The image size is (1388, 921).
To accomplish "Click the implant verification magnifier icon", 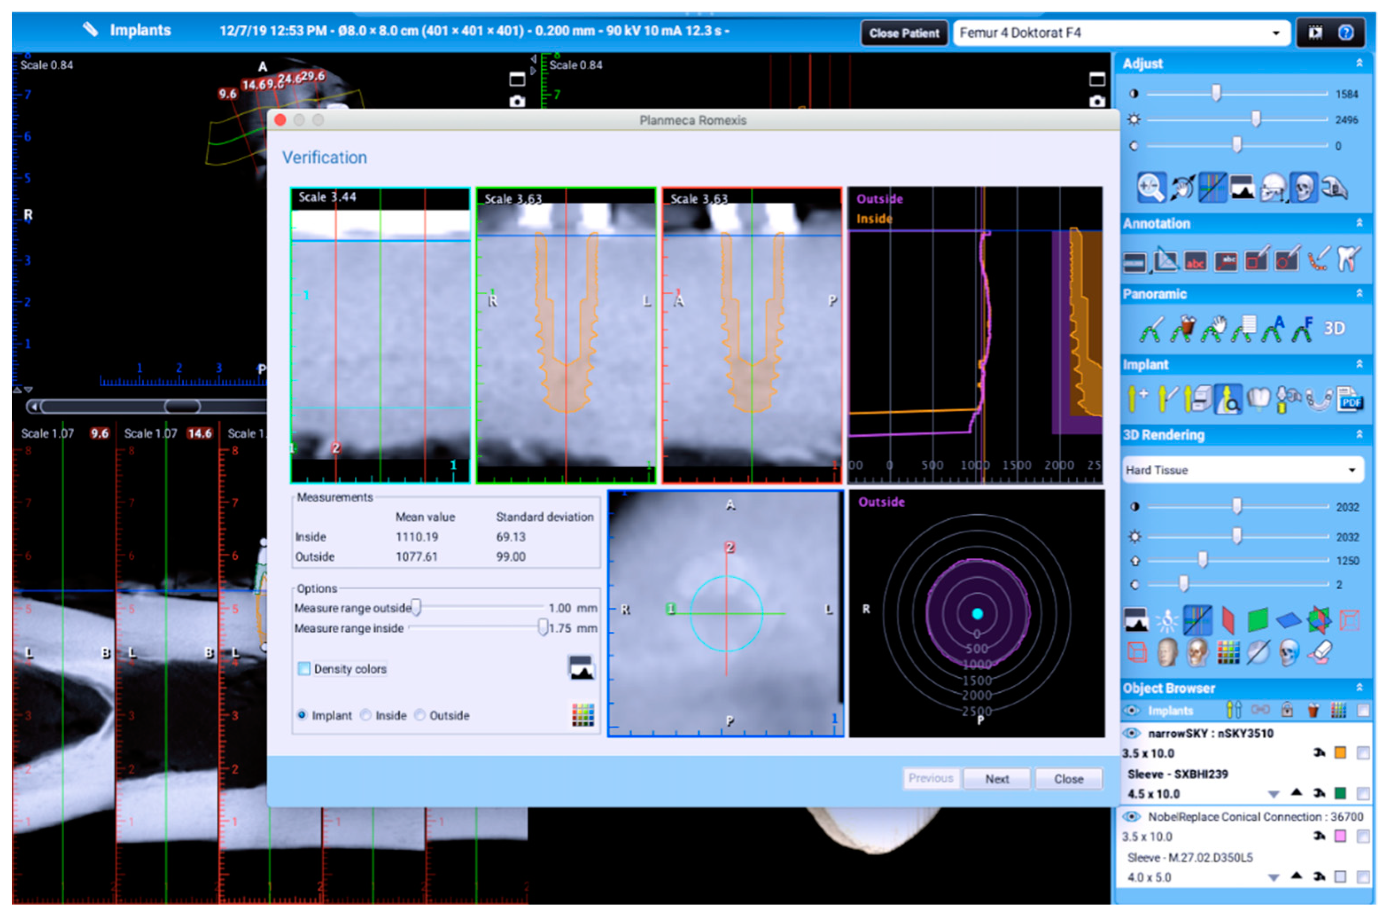I will [x=1228, y=400].
